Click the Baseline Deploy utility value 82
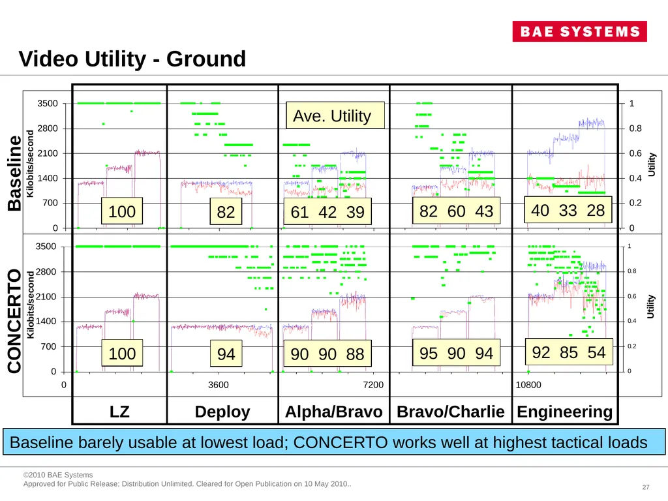 pos(226,212)
